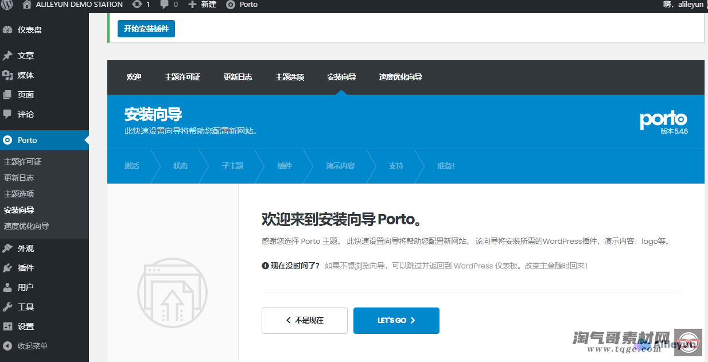Open the 嗨, alileyun account menu
This screenshot has height=362, width=708.
click(x=683, y=5)
